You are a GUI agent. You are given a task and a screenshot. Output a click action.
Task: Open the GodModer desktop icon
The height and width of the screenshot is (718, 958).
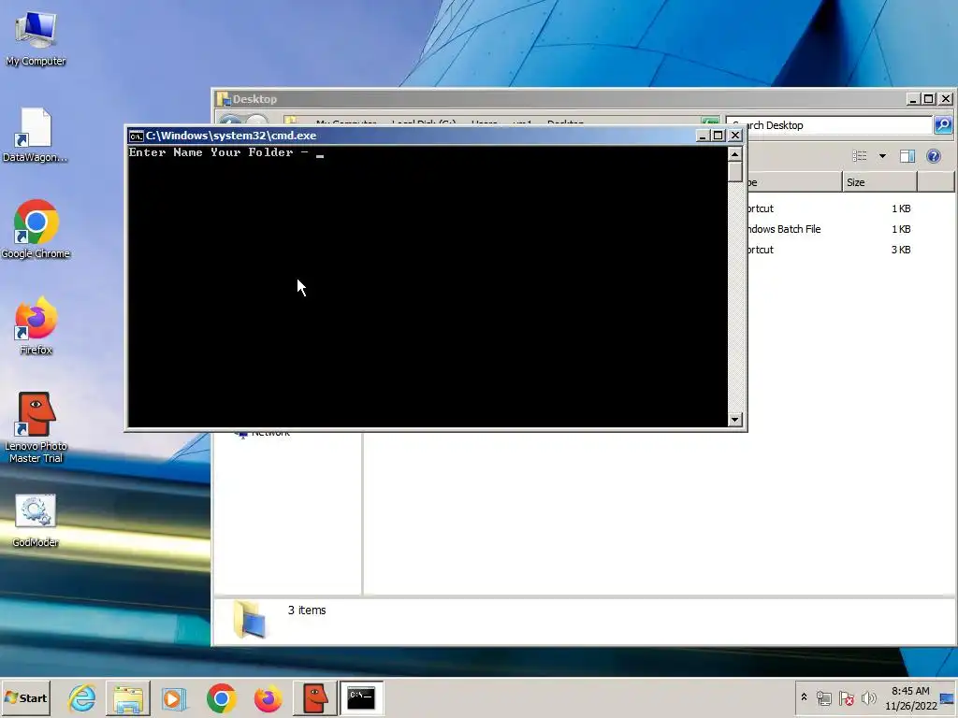coord(36,521)
